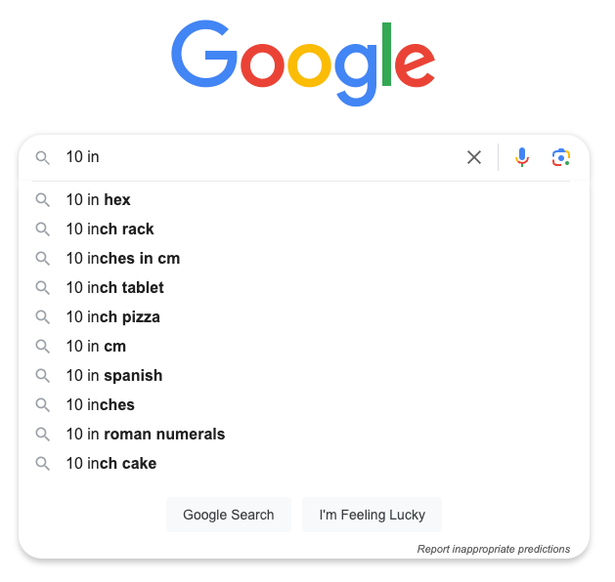
Task: Click search icon beside "10 inch pizza"
Action: (43, 317)
